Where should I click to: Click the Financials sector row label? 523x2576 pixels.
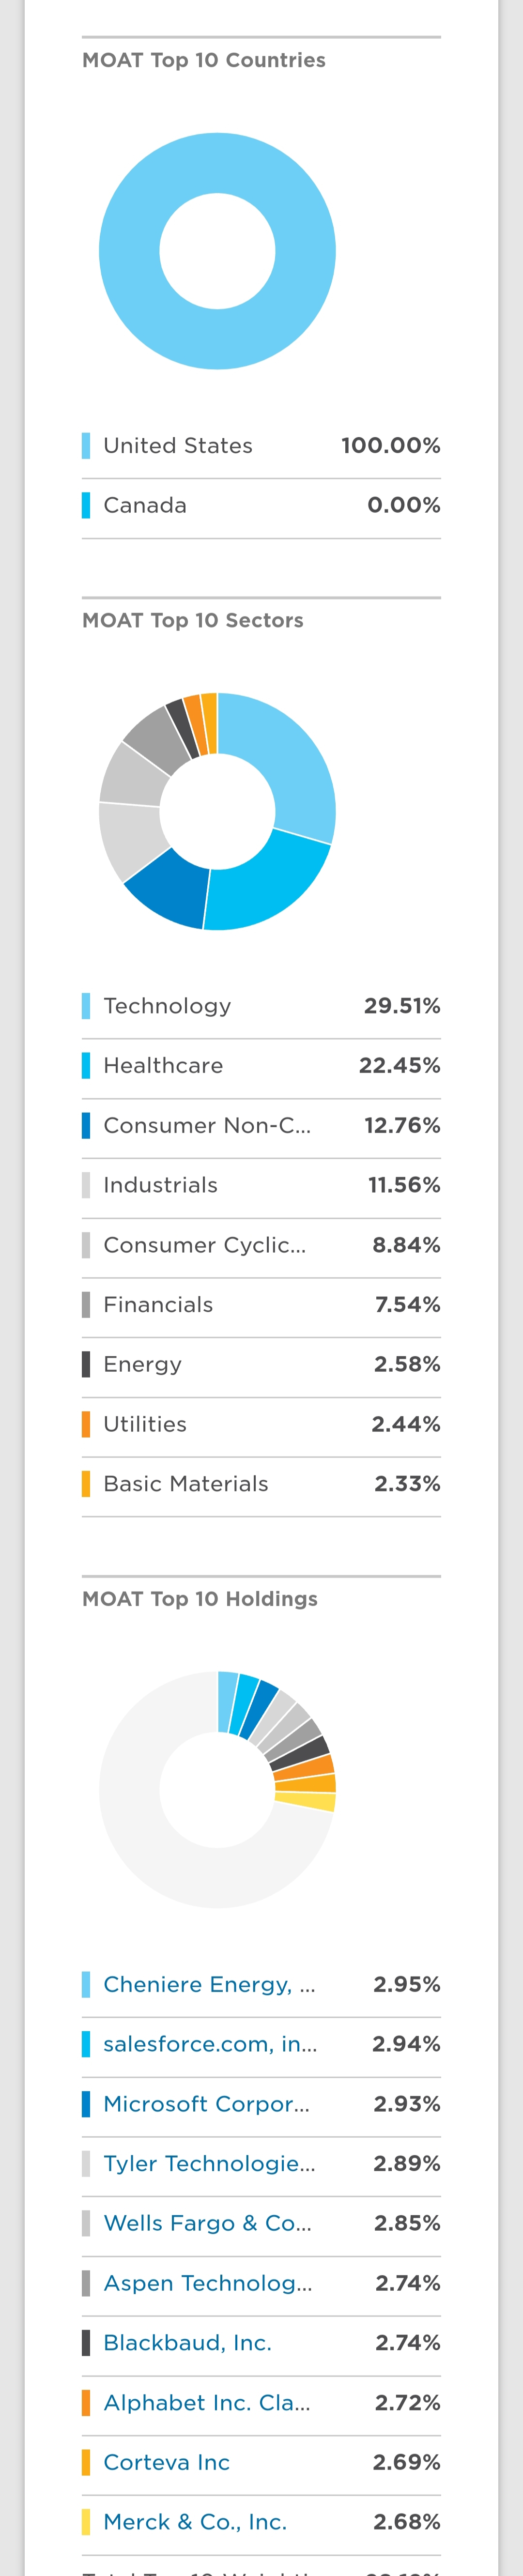coord(158,1305)
